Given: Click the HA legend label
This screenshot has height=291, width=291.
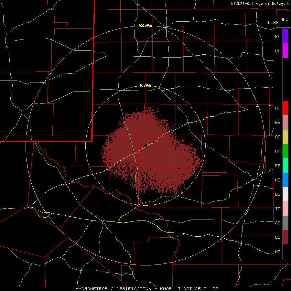Looking at the screenshot, I should (278, 108).
